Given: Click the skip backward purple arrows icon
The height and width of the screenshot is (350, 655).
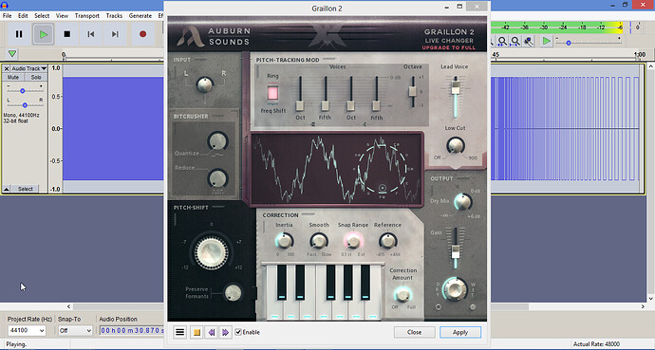Looking at the screenshot, I should [x=212, y=332].
